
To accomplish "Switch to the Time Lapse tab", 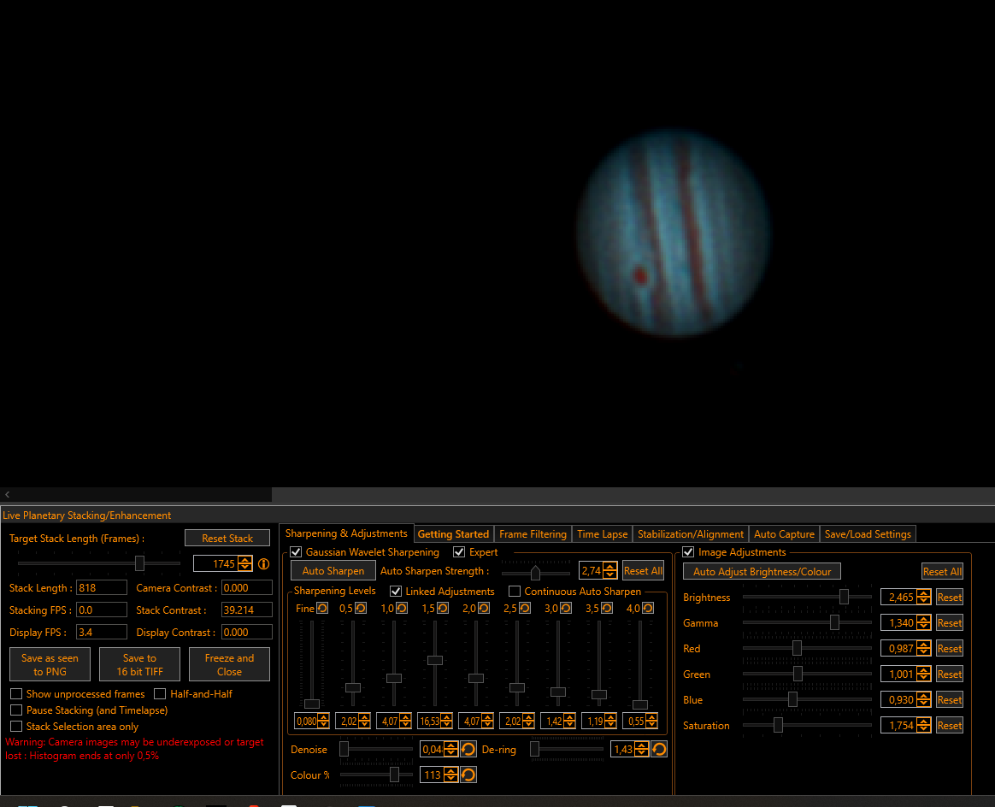I will pyautogui.click(x=602, y=534).
